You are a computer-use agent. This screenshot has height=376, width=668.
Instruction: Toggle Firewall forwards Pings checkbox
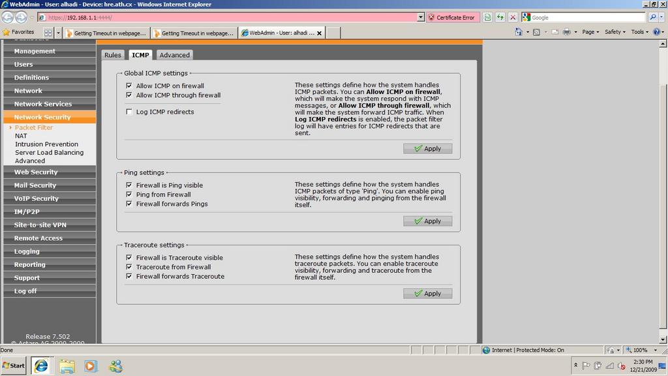[x=129, y=204]
